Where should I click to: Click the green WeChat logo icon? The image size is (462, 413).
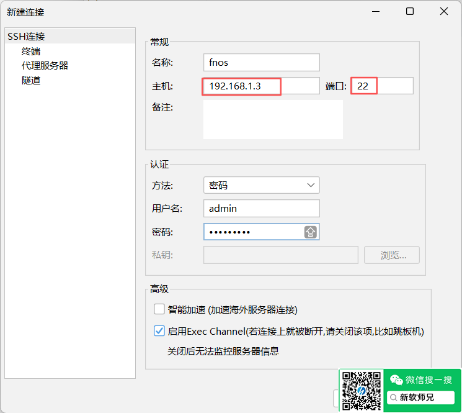pyautogui.click(x=396, y=379)
